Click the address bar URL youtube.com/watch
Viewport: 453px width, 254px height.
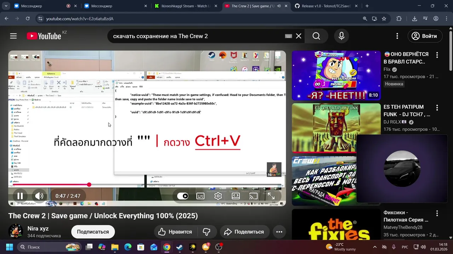80,19
